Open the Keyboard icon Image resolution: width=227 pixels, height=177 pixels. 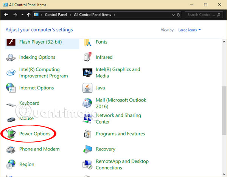11,105
